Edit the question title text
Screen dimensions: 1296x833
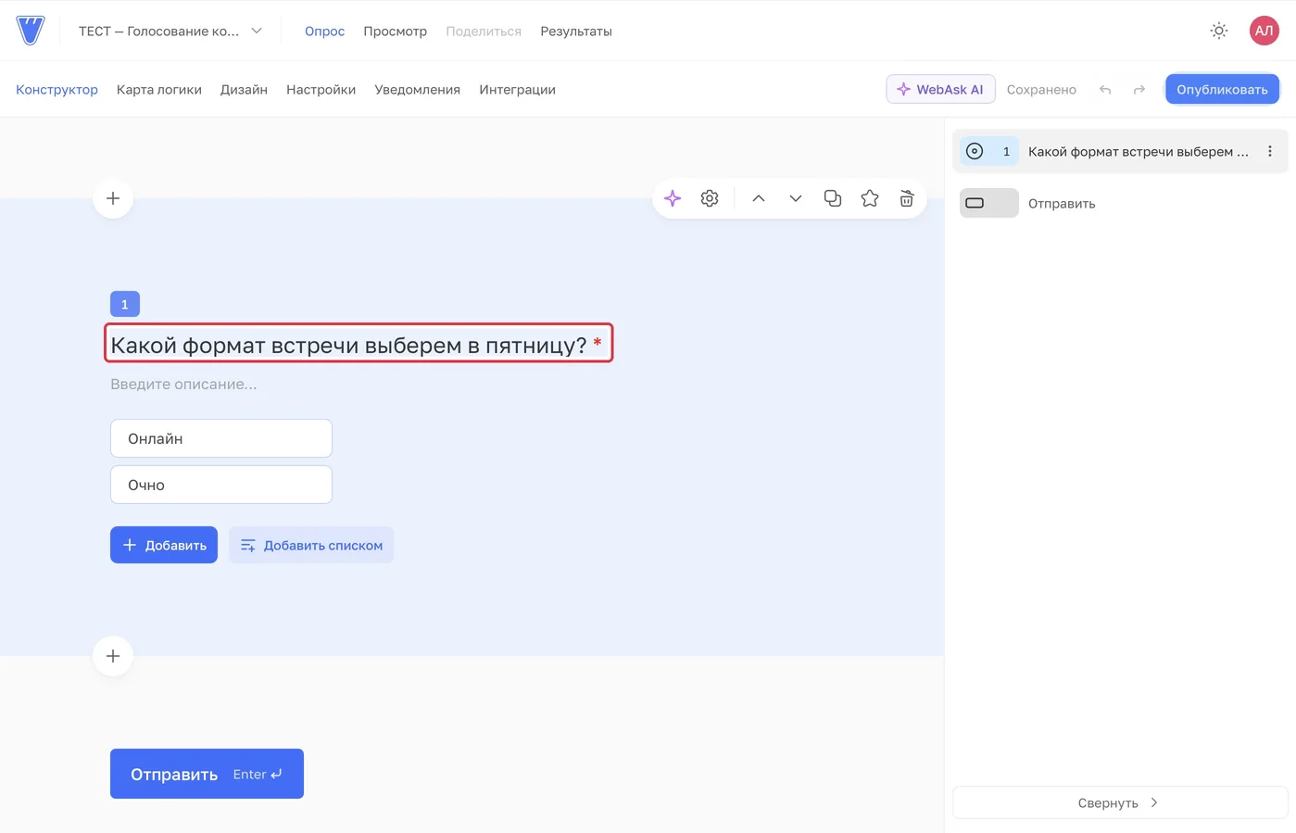click(x=348, y=345)
